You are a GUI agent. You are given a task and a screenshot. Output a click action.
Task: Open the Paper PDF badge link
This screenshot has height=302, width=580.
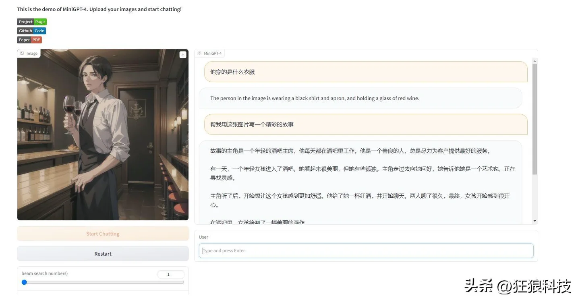[x=29, y=40]
